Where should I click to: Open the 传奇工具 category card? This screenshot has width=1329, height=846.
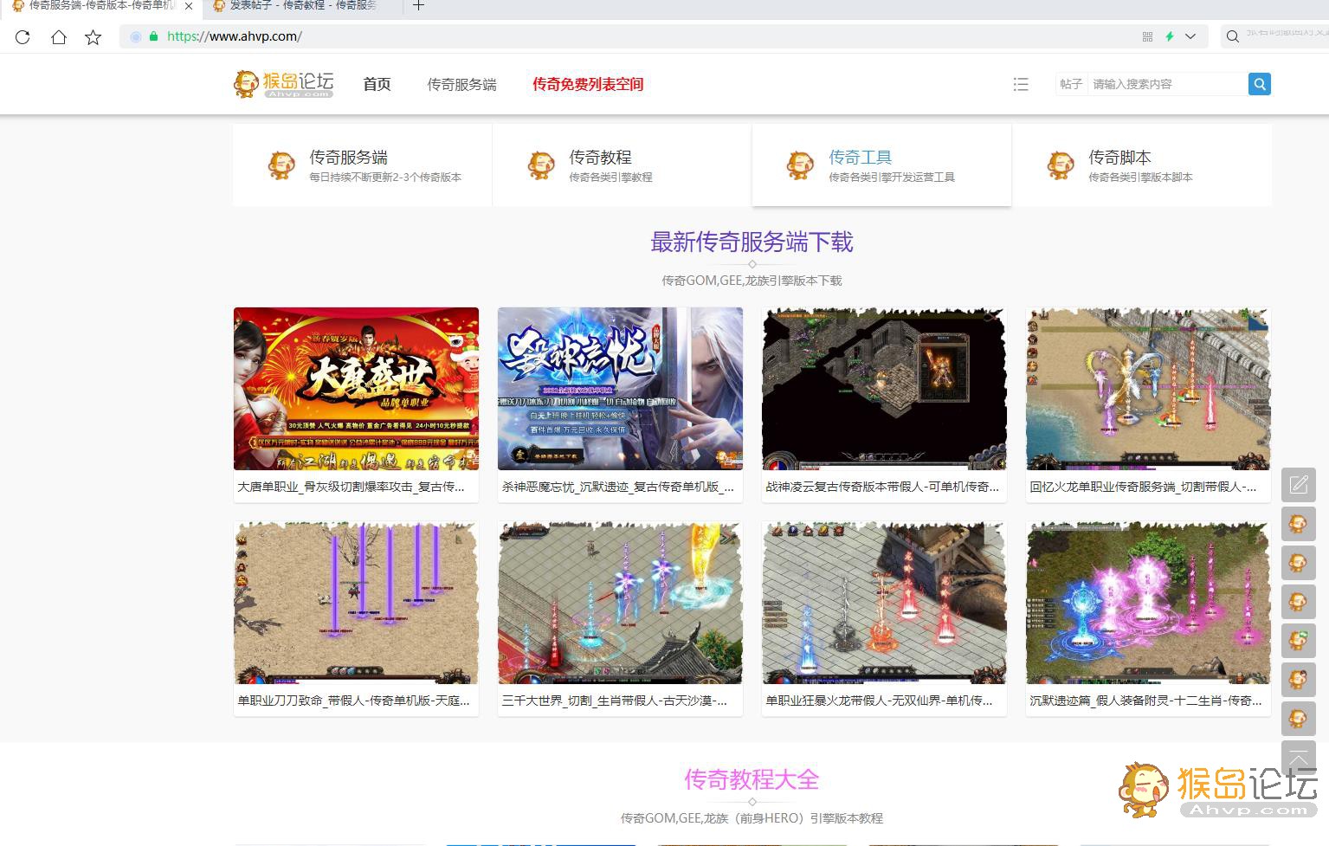881,165
